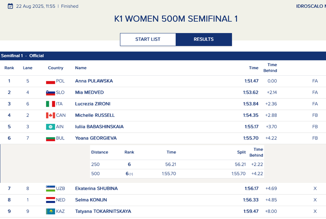Click the Kazakhstan flag icon

click(50, 211)
